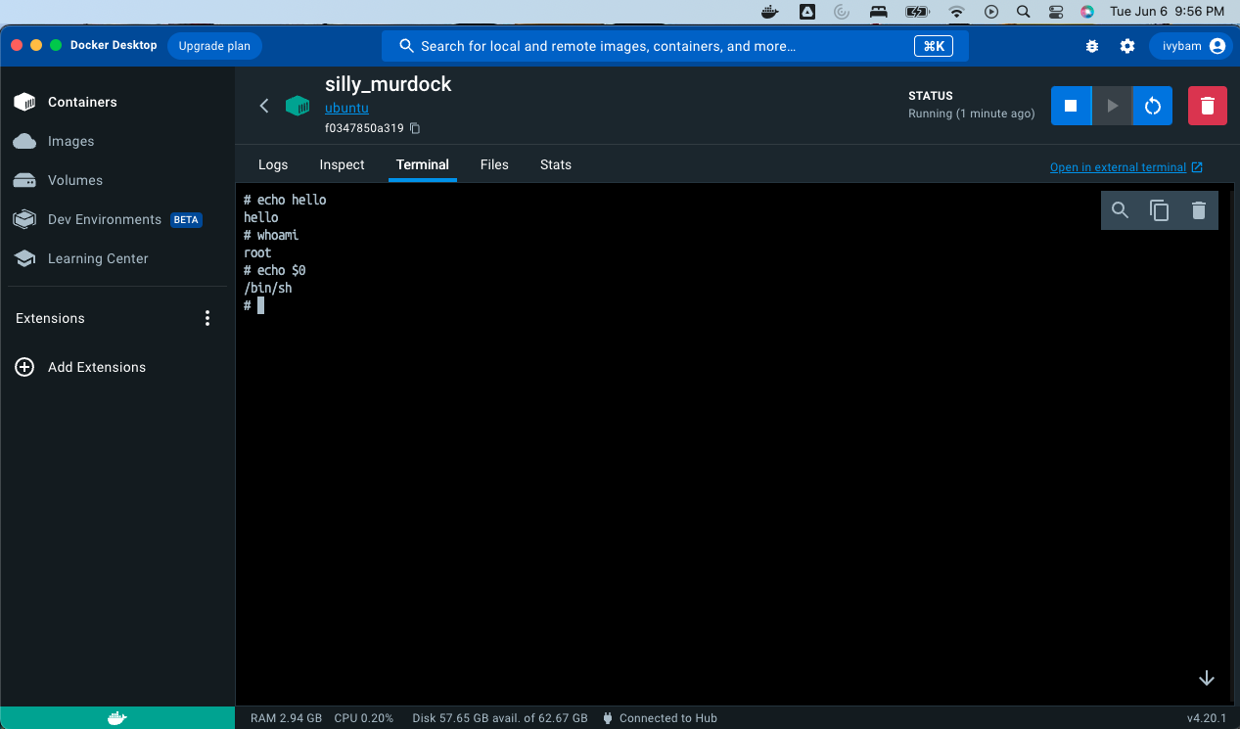Copy terminal contents to clipboard
Viewport: 1240px width, 729px height.
point(1160,210)
